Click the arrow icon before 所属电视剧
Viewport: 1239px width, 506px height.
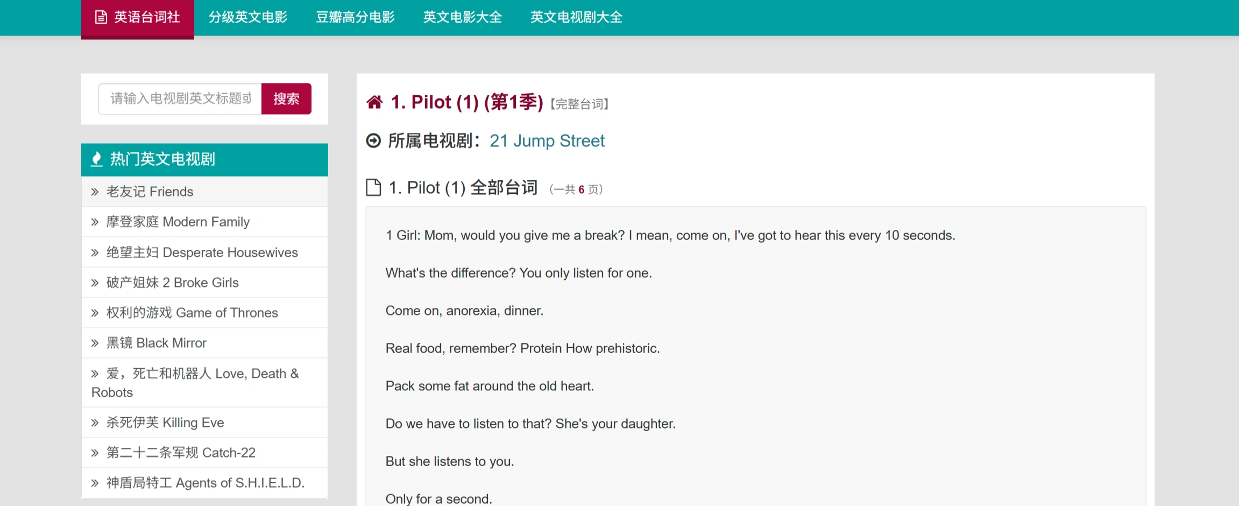pyautogui.click(x=373, y=140)
